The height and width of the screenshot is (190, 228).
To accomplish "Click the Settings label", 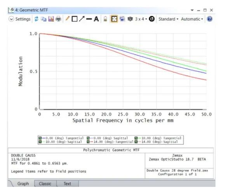I will tap(23, 19).
